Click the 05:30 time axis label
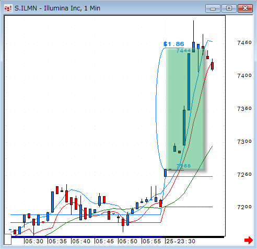257x249 pixels. pyautogui.click(x=34, y=241)
